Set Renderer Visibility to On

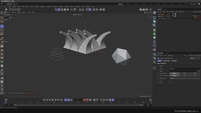[184, 76]
